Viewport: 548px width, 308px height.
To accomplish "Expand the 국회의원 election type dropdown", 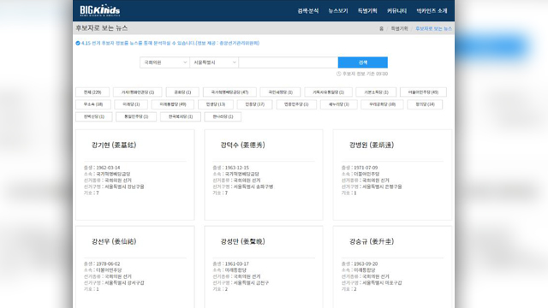I will coord(164,62).
